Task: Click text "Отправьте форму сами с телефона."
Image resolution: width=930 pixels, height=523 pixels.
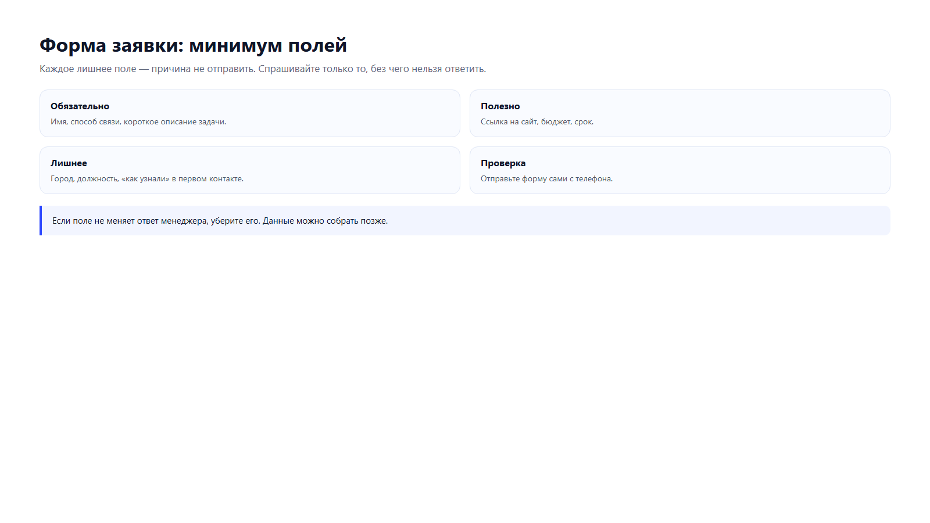Action: (546, 179)
